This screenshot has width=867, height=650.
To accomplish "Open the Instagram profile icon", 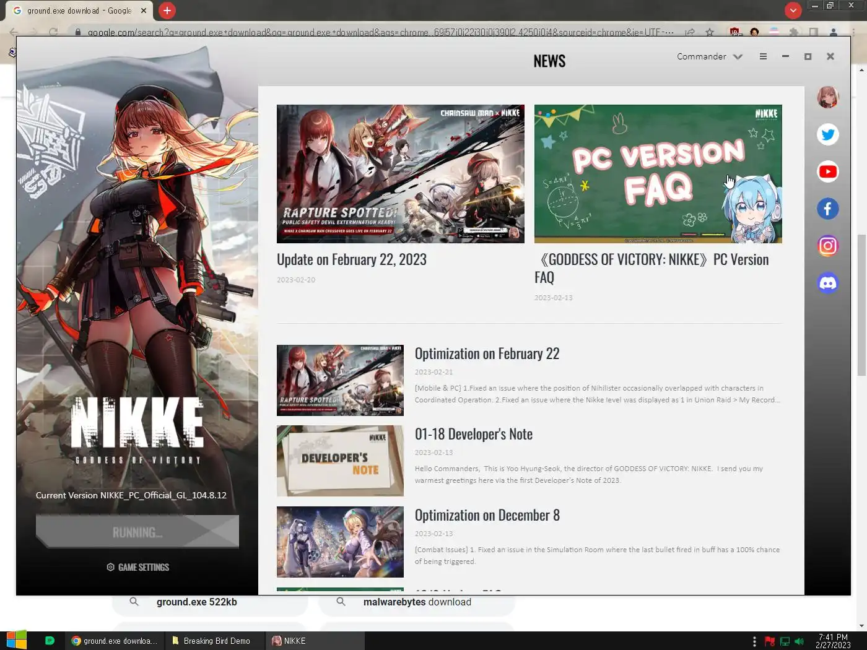I will pyautogui.click(x=828, y=246).
